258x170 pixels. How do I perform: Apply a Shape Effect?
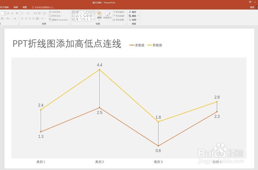[x=119, y=19]
